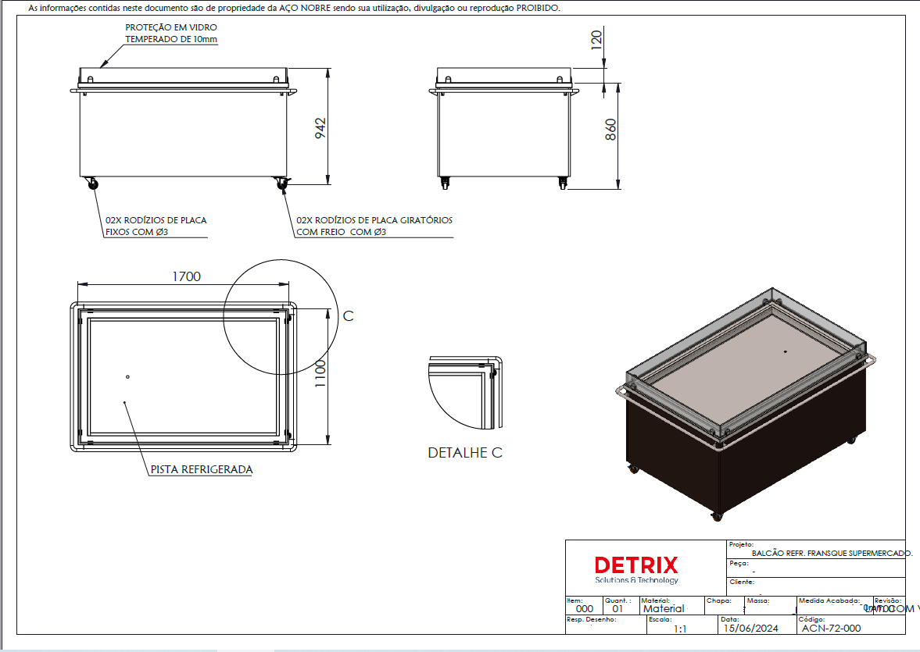920x652 pixels.
Task: Select the code field ACN-72-000
Action: (831, 628)
